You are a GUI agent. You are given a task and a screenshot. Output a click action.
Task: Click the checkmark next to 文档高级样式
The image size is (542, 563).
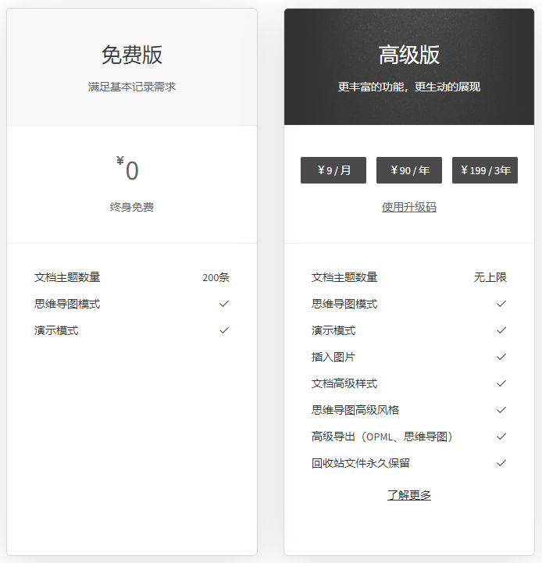501,383
